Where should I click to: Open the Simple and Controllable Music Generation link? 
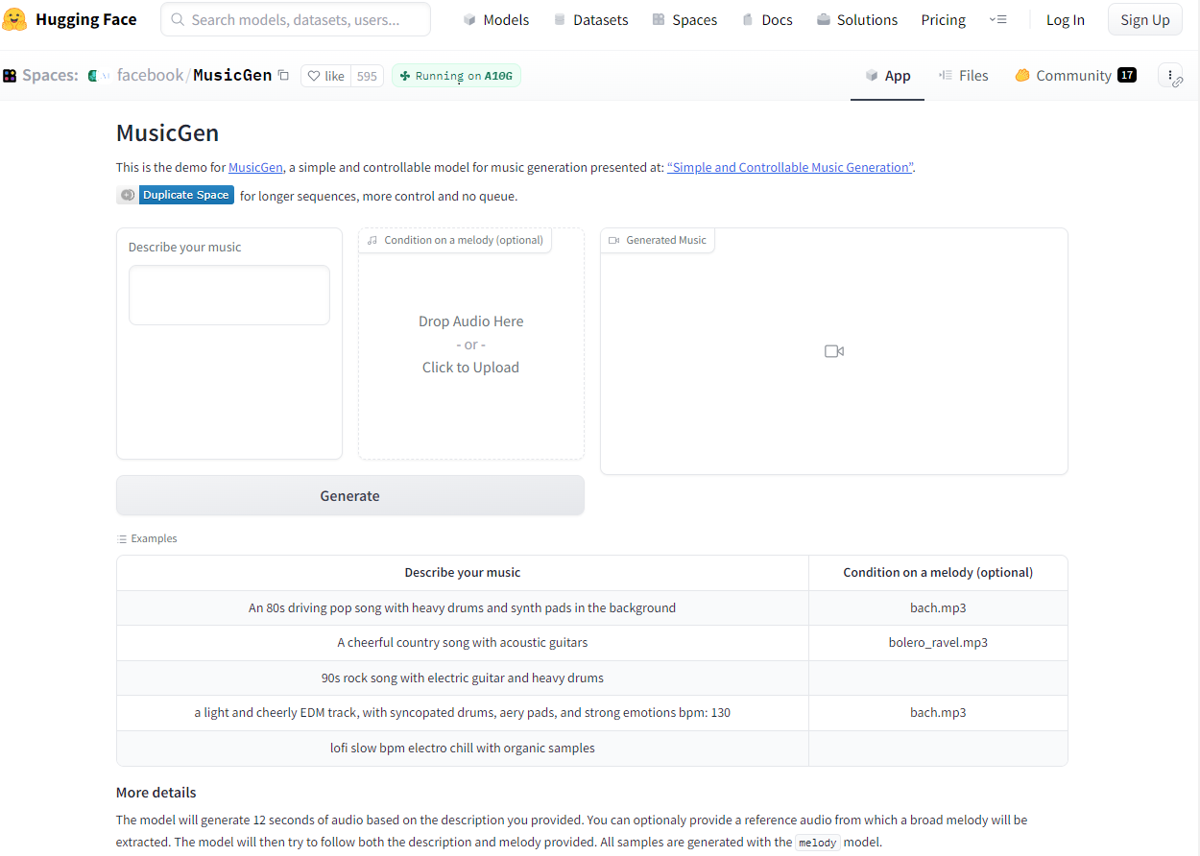790,167
